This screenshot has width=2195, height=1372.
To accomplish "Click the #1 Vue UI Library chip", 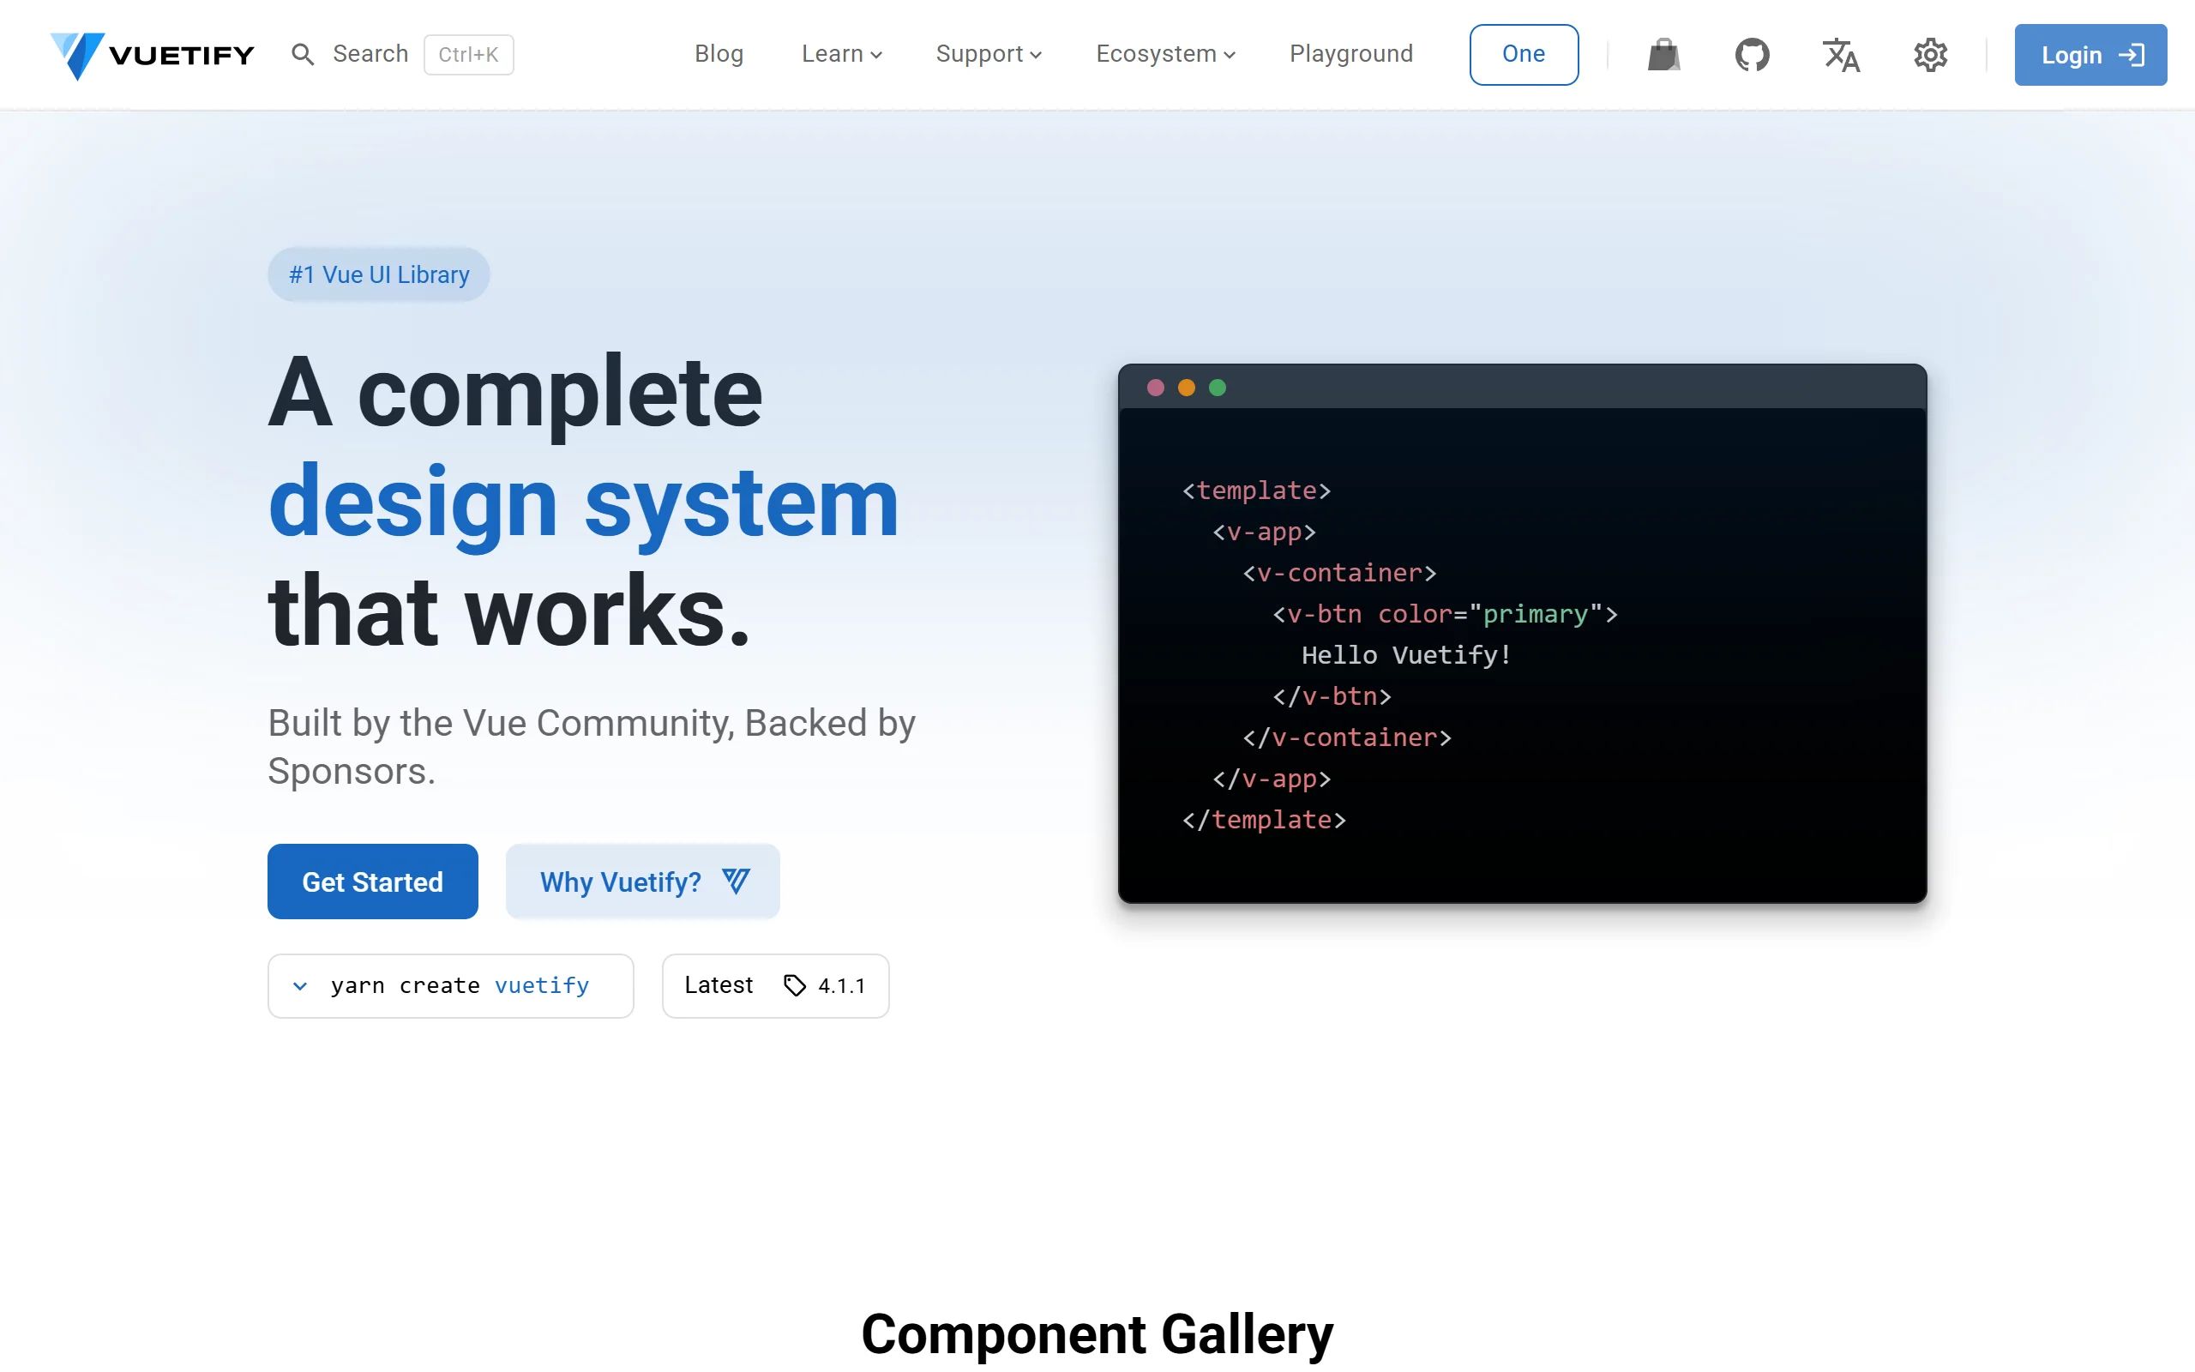I will click(378, 274).
